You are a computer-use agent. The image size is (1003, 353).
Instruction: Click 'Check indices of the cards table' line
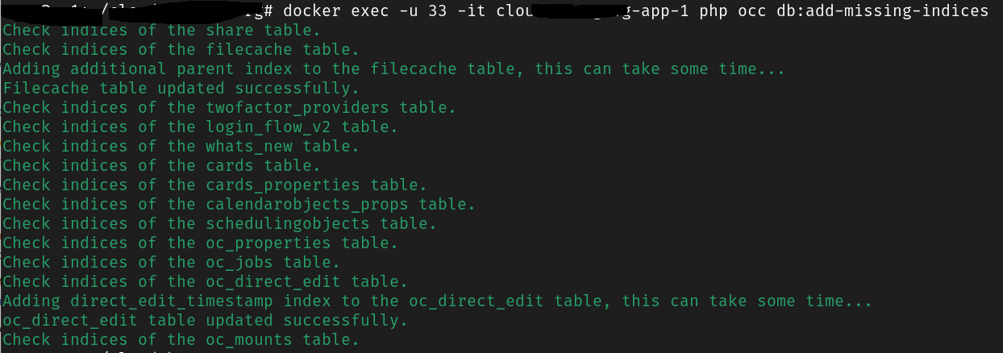coord(161,166)
